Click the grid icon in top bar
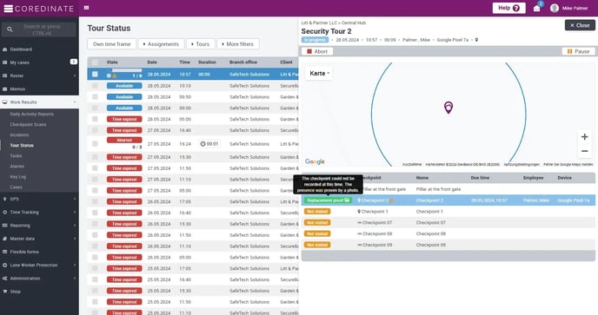The width and height of the screenshot is (598, 315). pos(87,8)
